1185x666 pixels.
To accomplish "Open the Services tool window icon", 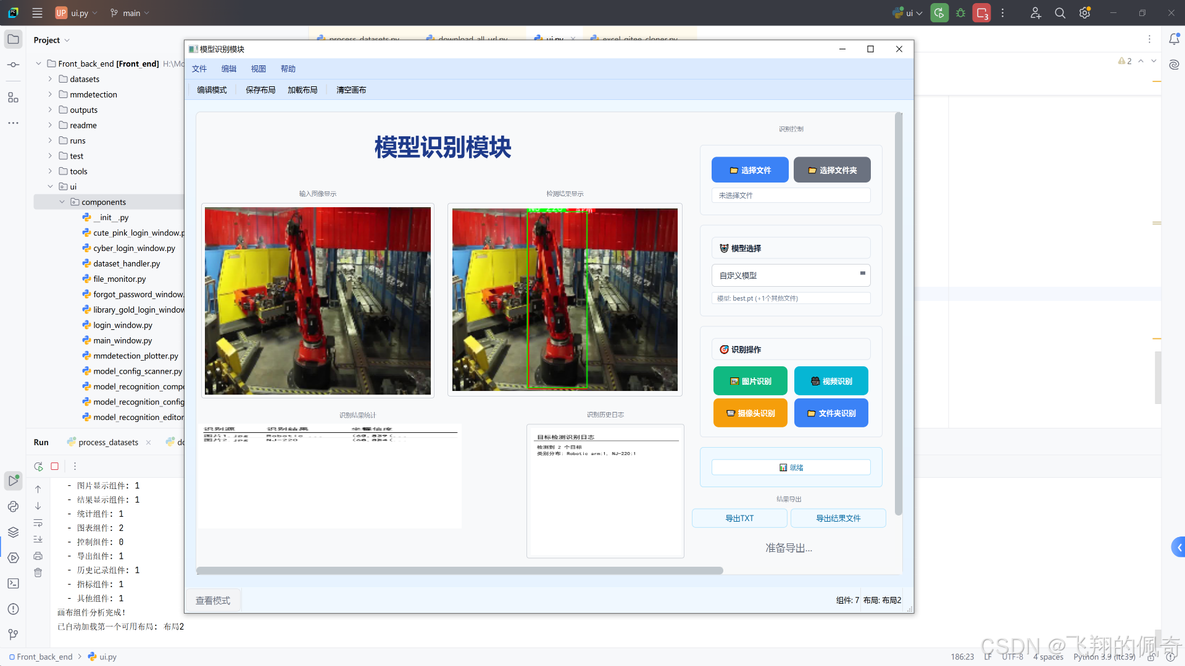I will [13, 557].
